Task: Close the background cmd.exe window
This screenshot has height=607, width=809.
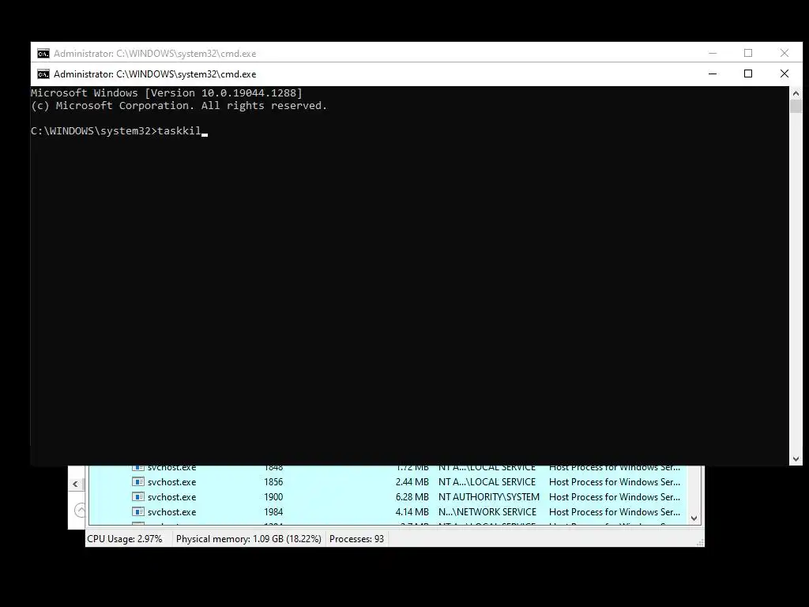Action: (x=785, y=53)
